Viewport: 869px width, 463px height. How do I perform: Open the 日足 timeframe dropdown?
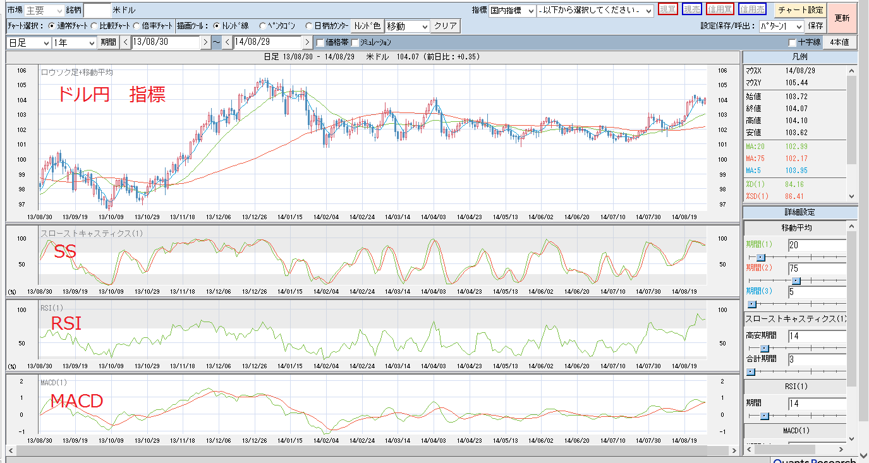pyautogui.click(x=28, y=42)
